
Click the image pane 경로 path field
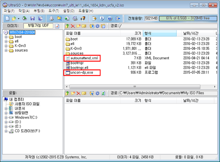click(168, 26)
